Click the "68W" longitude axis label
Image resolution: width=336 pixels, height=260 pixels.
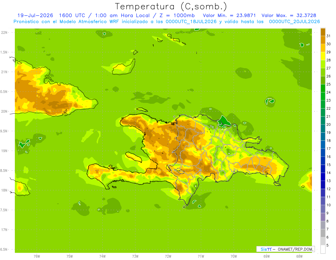[299, 256]
